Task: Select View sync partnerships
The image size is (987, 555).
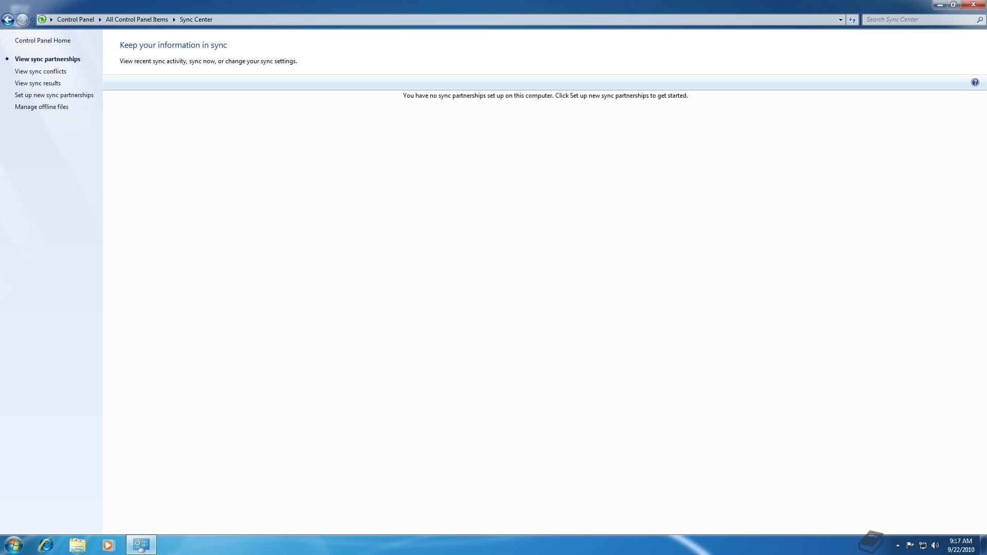Action: tap(47, 59)
